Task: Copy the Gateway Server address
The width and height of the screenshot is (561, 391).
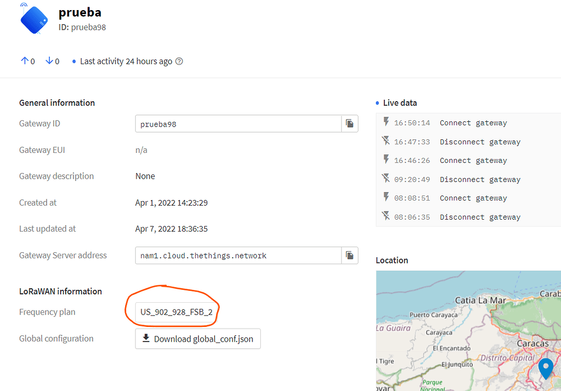Action: pyautogui.click(x=350, y=255)
